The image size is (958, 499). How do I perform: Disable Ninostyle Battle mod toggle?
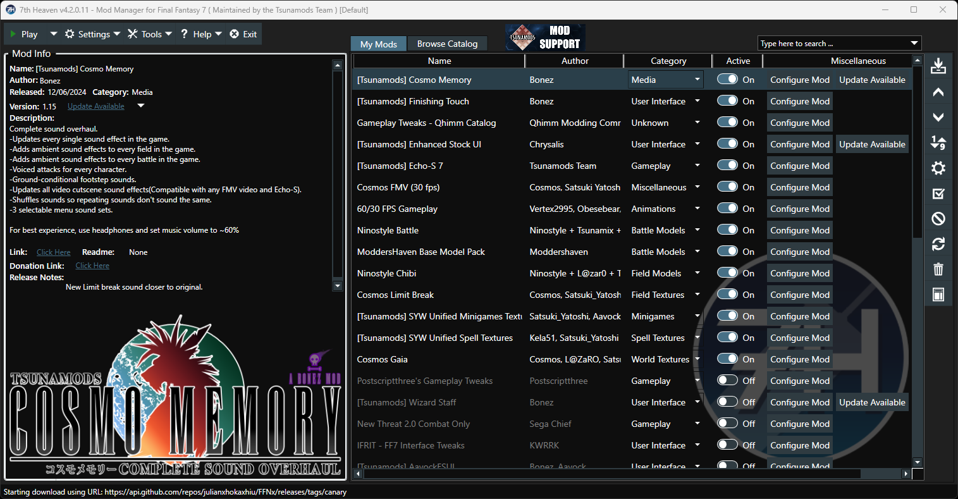pyautogui.click(x=727, y=230)
